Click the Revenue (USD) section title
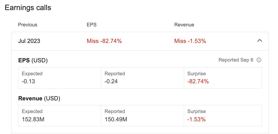This screenshot has width=278, height=134. point(39,99)
